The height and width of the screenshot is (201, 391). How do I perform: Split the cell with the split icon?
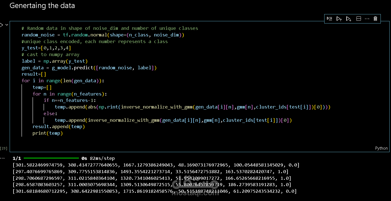click(x=358, y=18)
